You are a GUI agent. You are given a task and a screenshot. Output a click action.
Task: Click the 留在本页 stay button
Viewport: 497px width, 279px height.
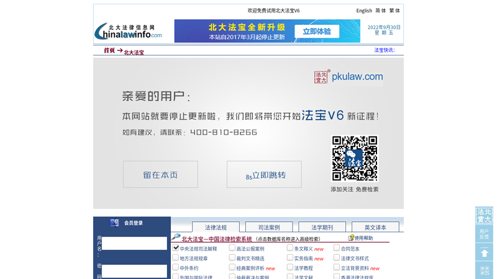pos(160,174)
